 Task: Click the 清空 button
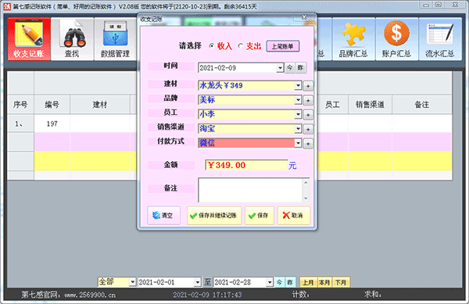(163, 216)
